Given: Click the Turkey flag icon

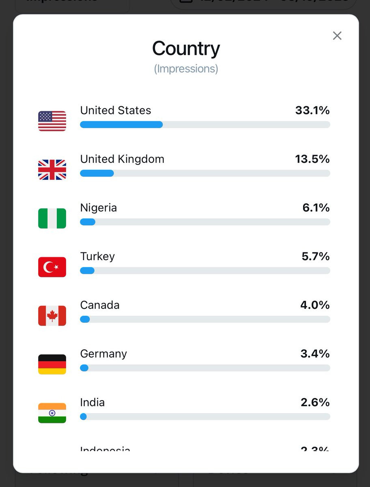Looking at the screenshot, I should pos(52,267).
